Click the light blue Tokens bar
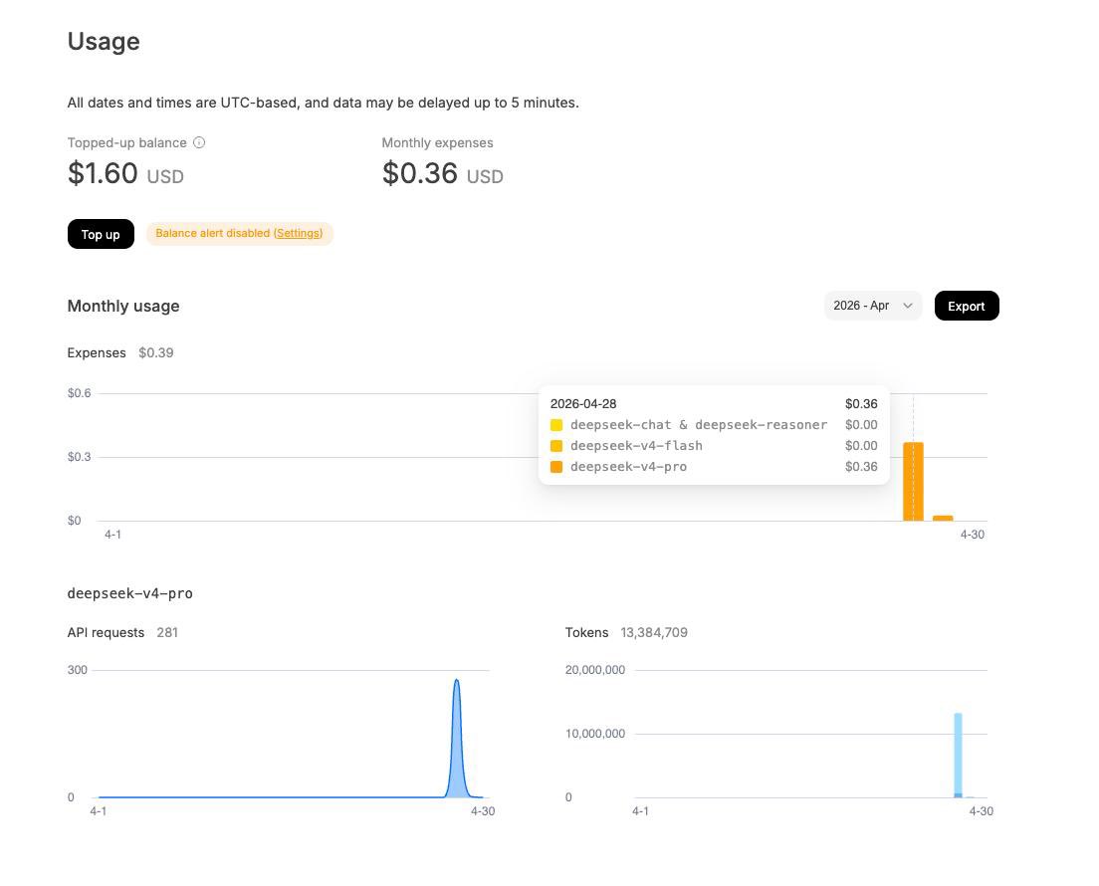This screenshot has height=886, width=1099. point(958,755)
